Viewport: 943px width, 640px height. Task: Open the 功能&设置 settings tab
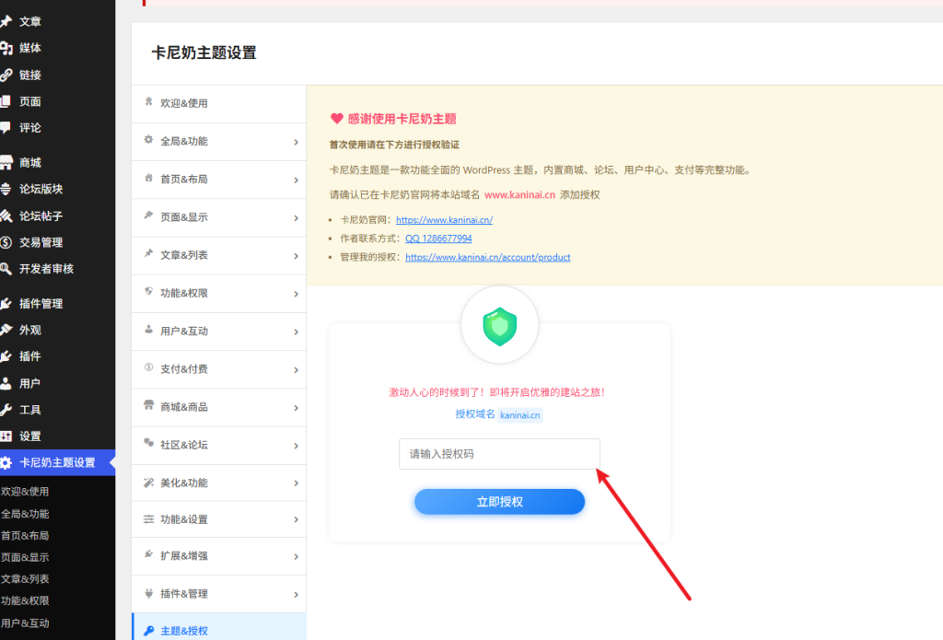pos(219,519)
